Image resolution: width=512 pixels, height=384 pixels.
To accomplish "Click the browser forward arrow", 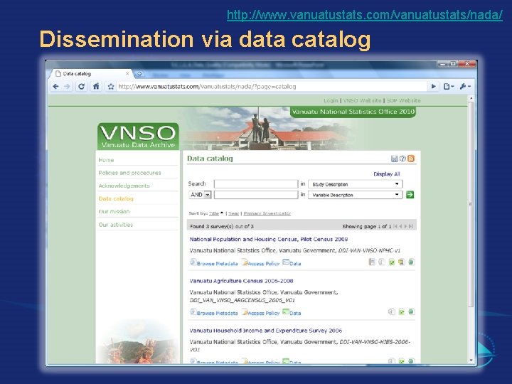I will click(x=67, y=87).
